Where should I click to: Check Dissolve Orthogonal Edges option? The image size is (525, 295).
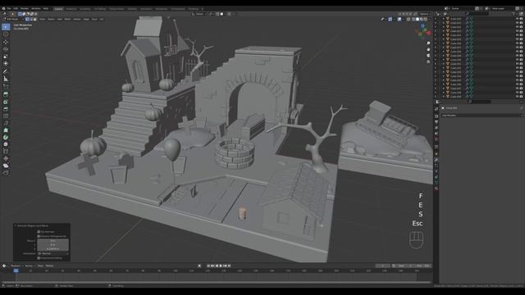tap(39, 236)
